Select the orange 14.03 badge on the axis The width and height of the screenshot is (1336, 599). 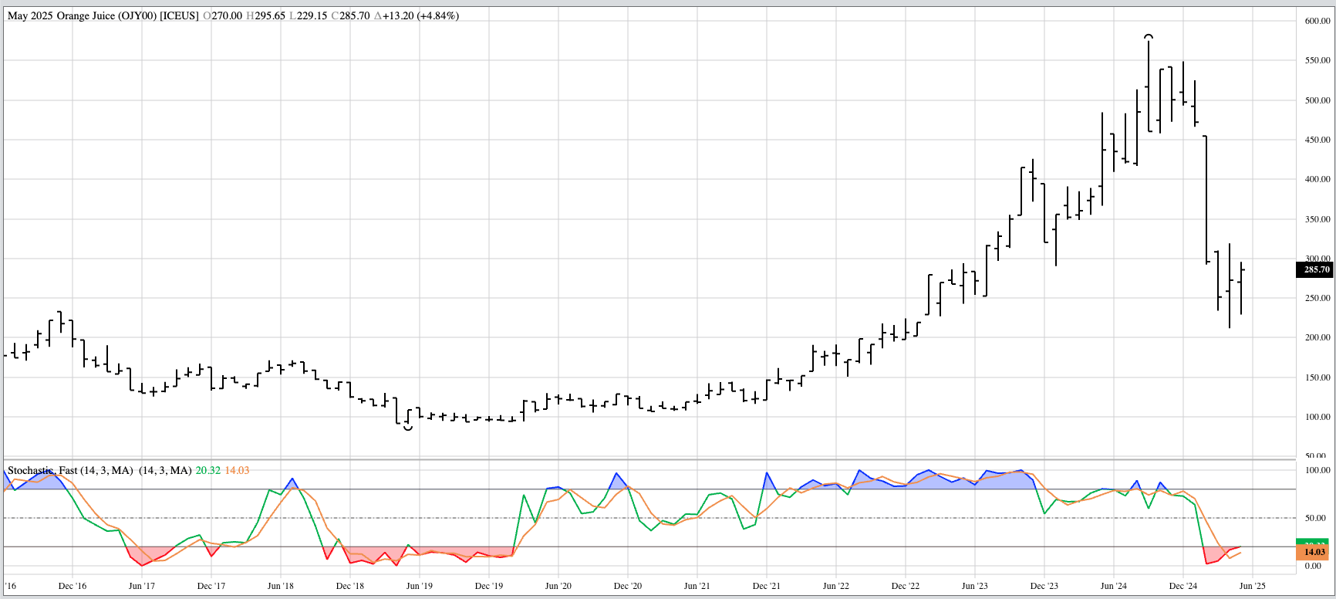[x=1313, y=553]
